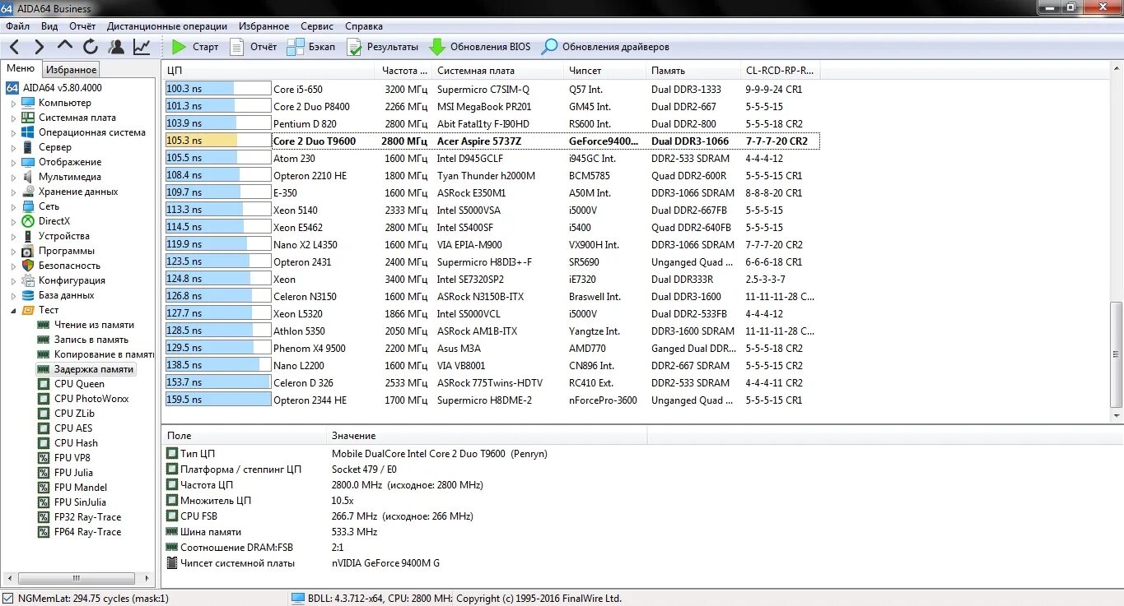The height and width of the screenshot is (606, 1124).
Task: Sort by the Чипсет column header
Action: tap(604, 71)
